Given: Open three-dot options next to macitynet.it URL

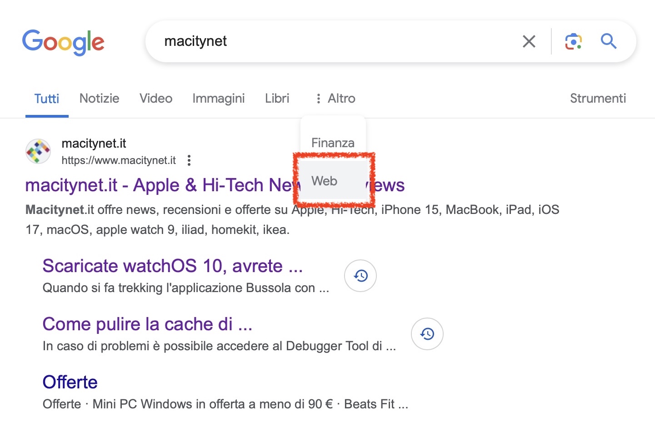Looking at the screenshot, I should click(x=189, y=160).
